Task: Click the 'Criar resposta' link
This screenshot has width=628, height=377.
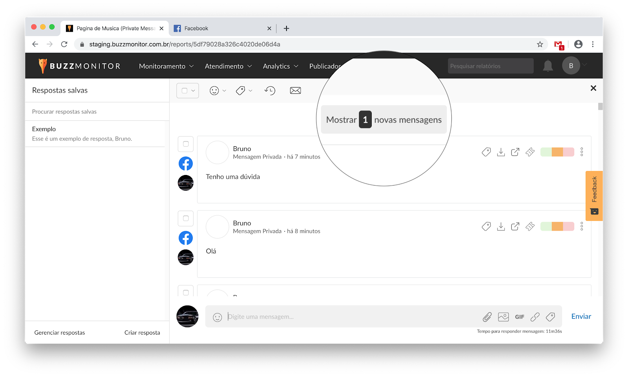Action: pos(142,333)
